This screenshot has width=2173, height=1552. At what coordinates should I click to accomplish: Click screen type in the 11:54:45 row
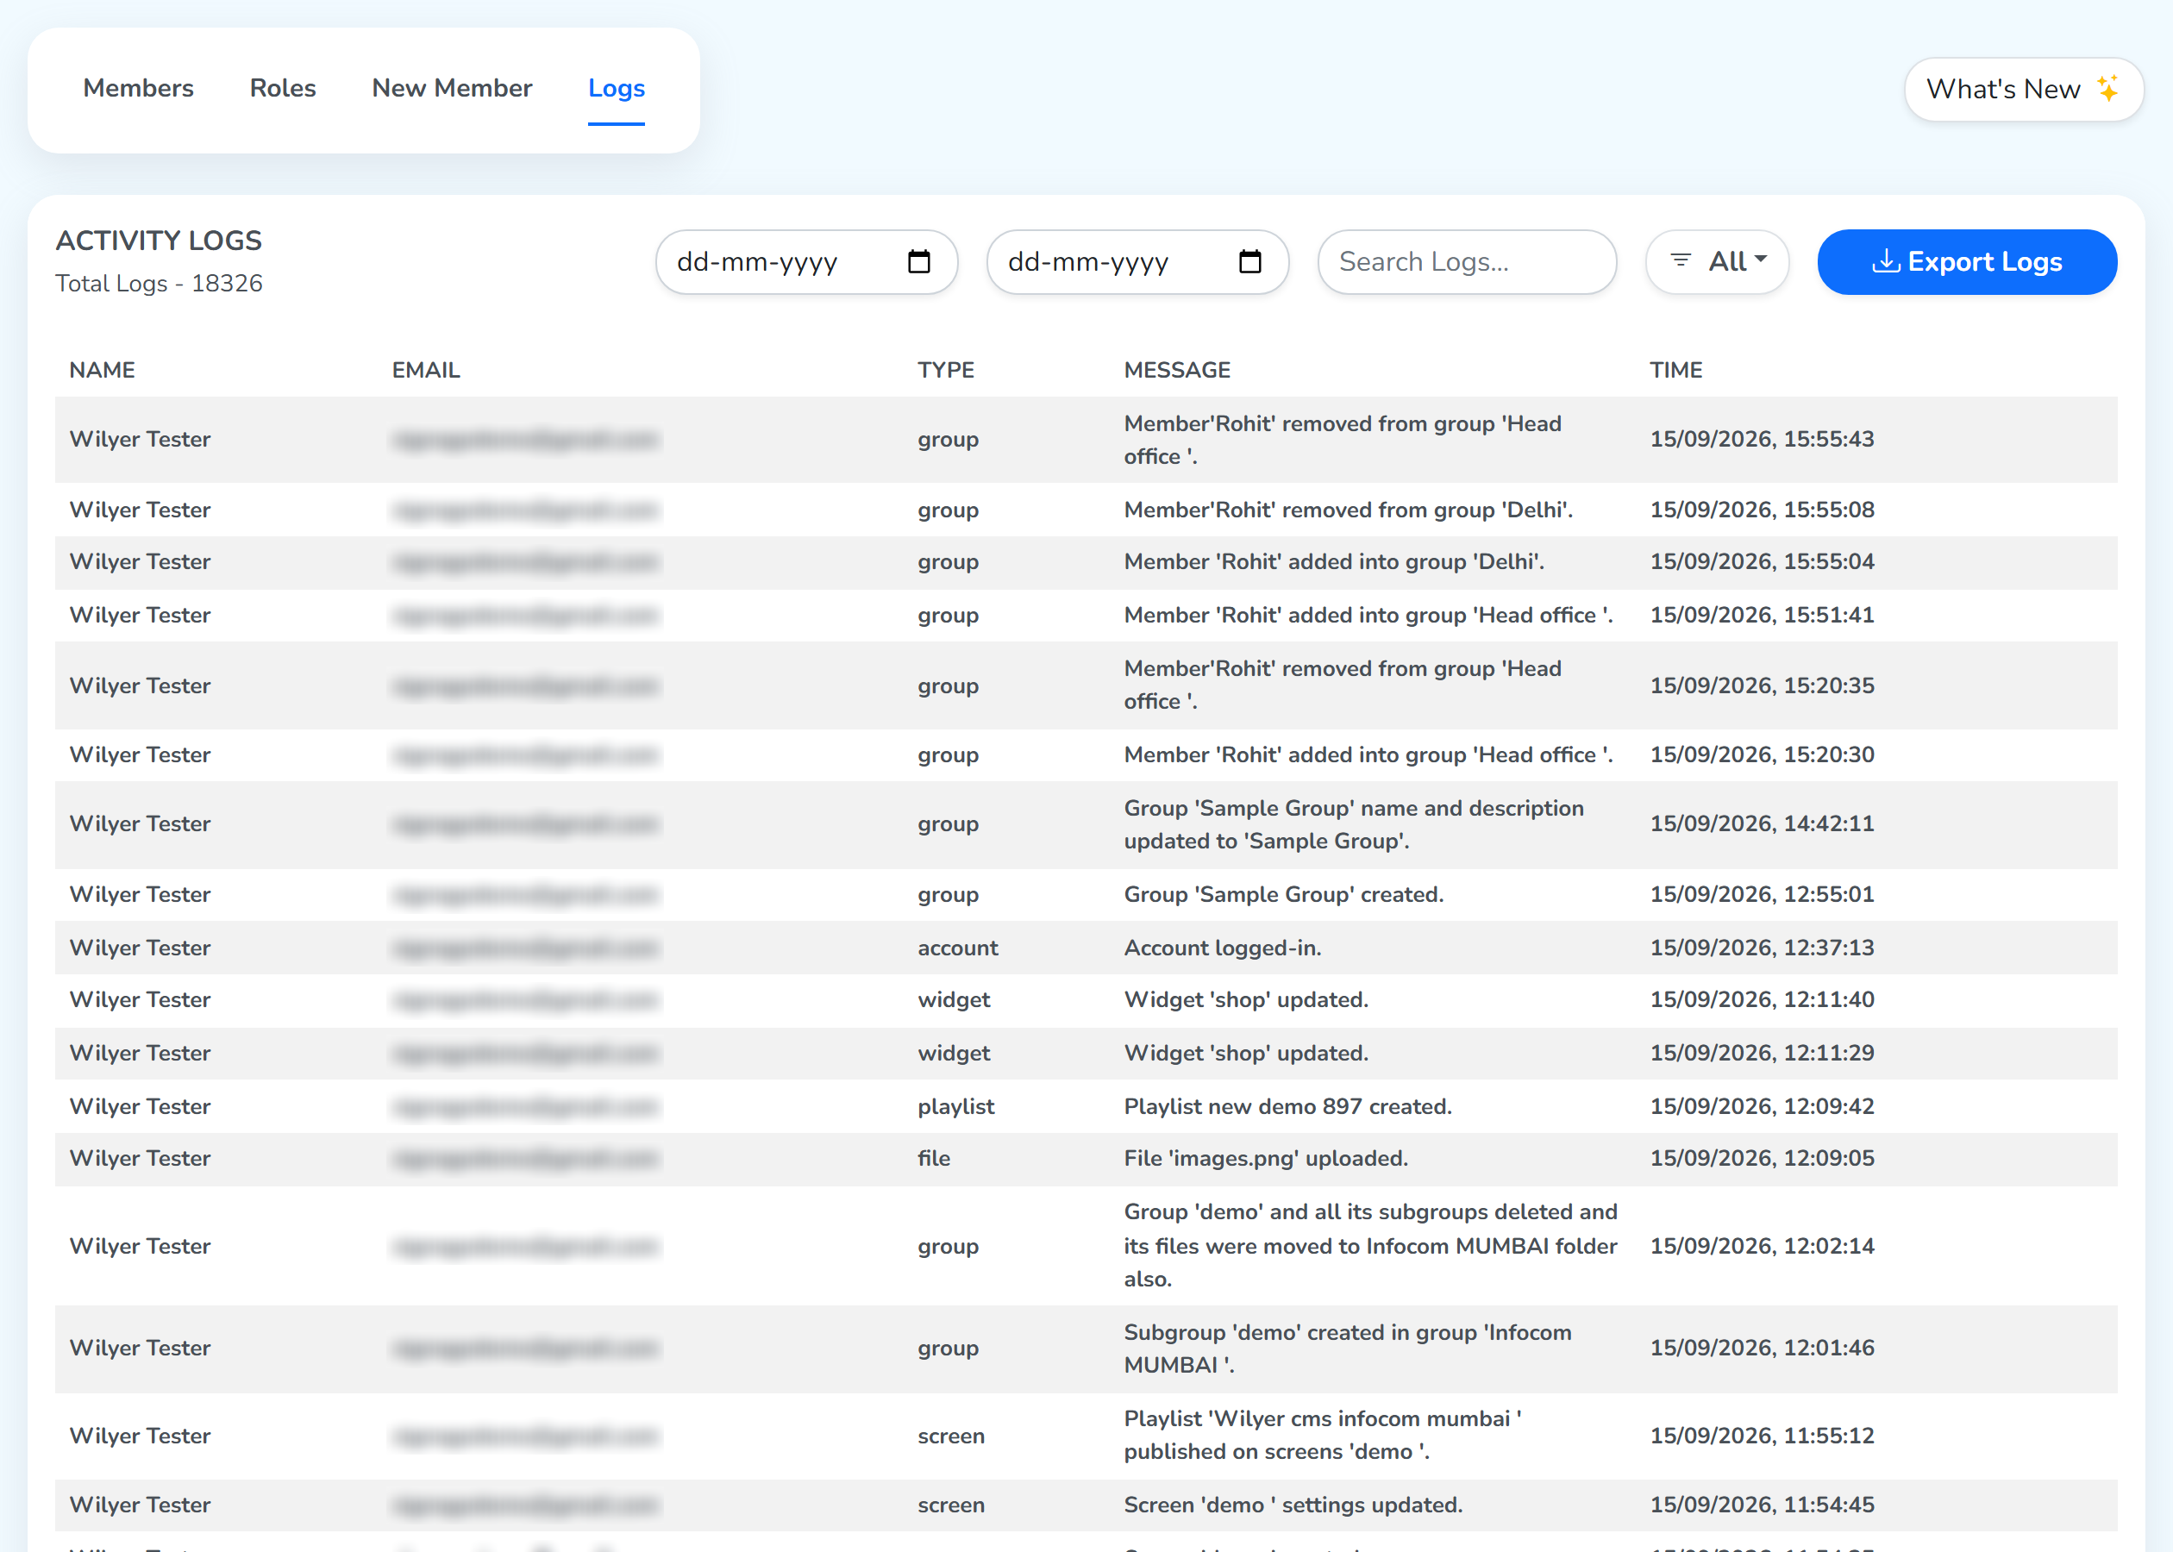[951, 1505]
